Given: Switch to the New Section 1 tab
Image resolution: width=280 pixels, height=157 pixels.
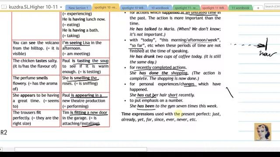Looking at the screenshot, I should point(78,8).
